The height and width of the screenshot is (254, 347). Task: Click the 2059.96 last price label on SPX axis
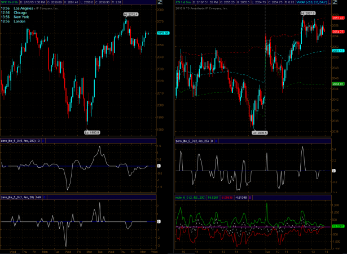[x=163, y=33]
